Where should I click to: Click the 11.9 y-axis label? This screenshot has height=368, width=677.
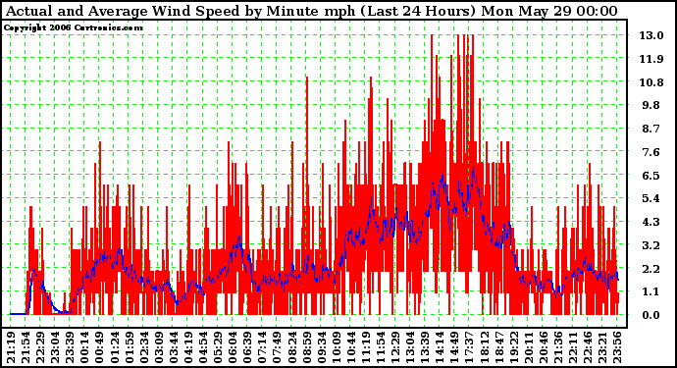(x=651, y=59)
